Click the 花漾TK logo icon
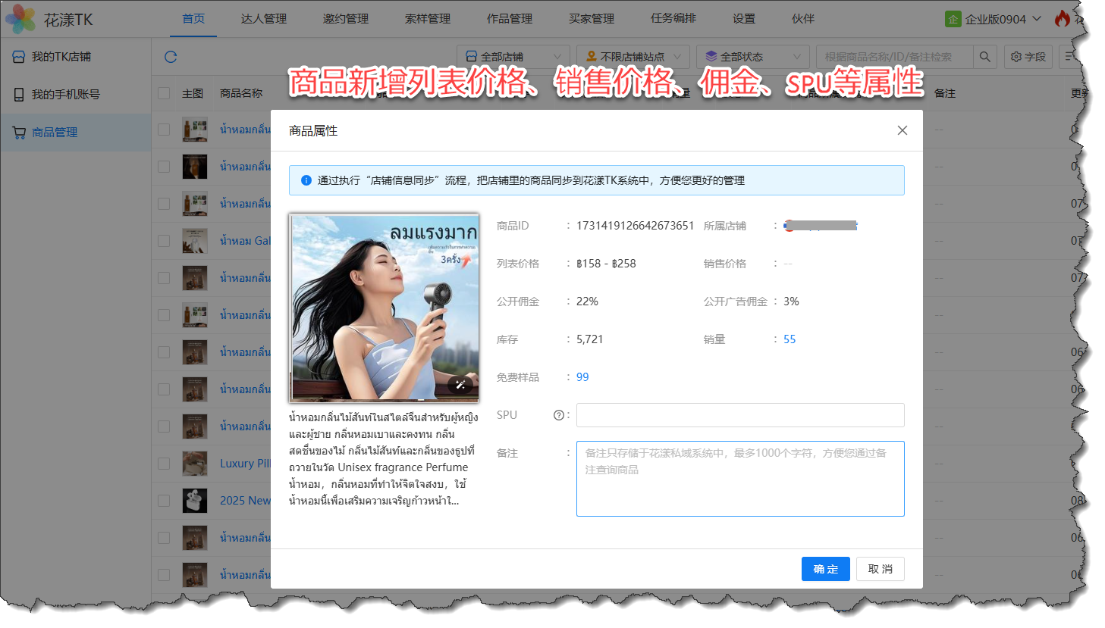The height and width of the screenshot is (628, 1105). click(x=20, y=19)
